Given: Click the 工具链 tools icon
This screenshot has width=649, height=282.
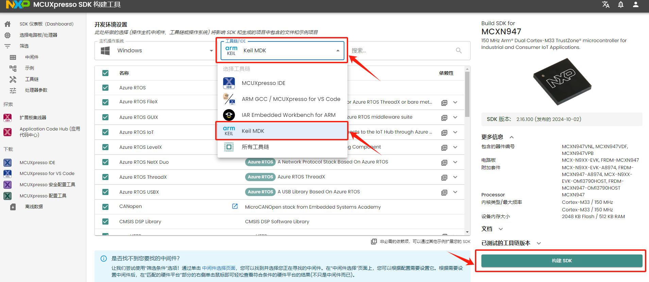Looking at the screenshot, I should 13,80.
